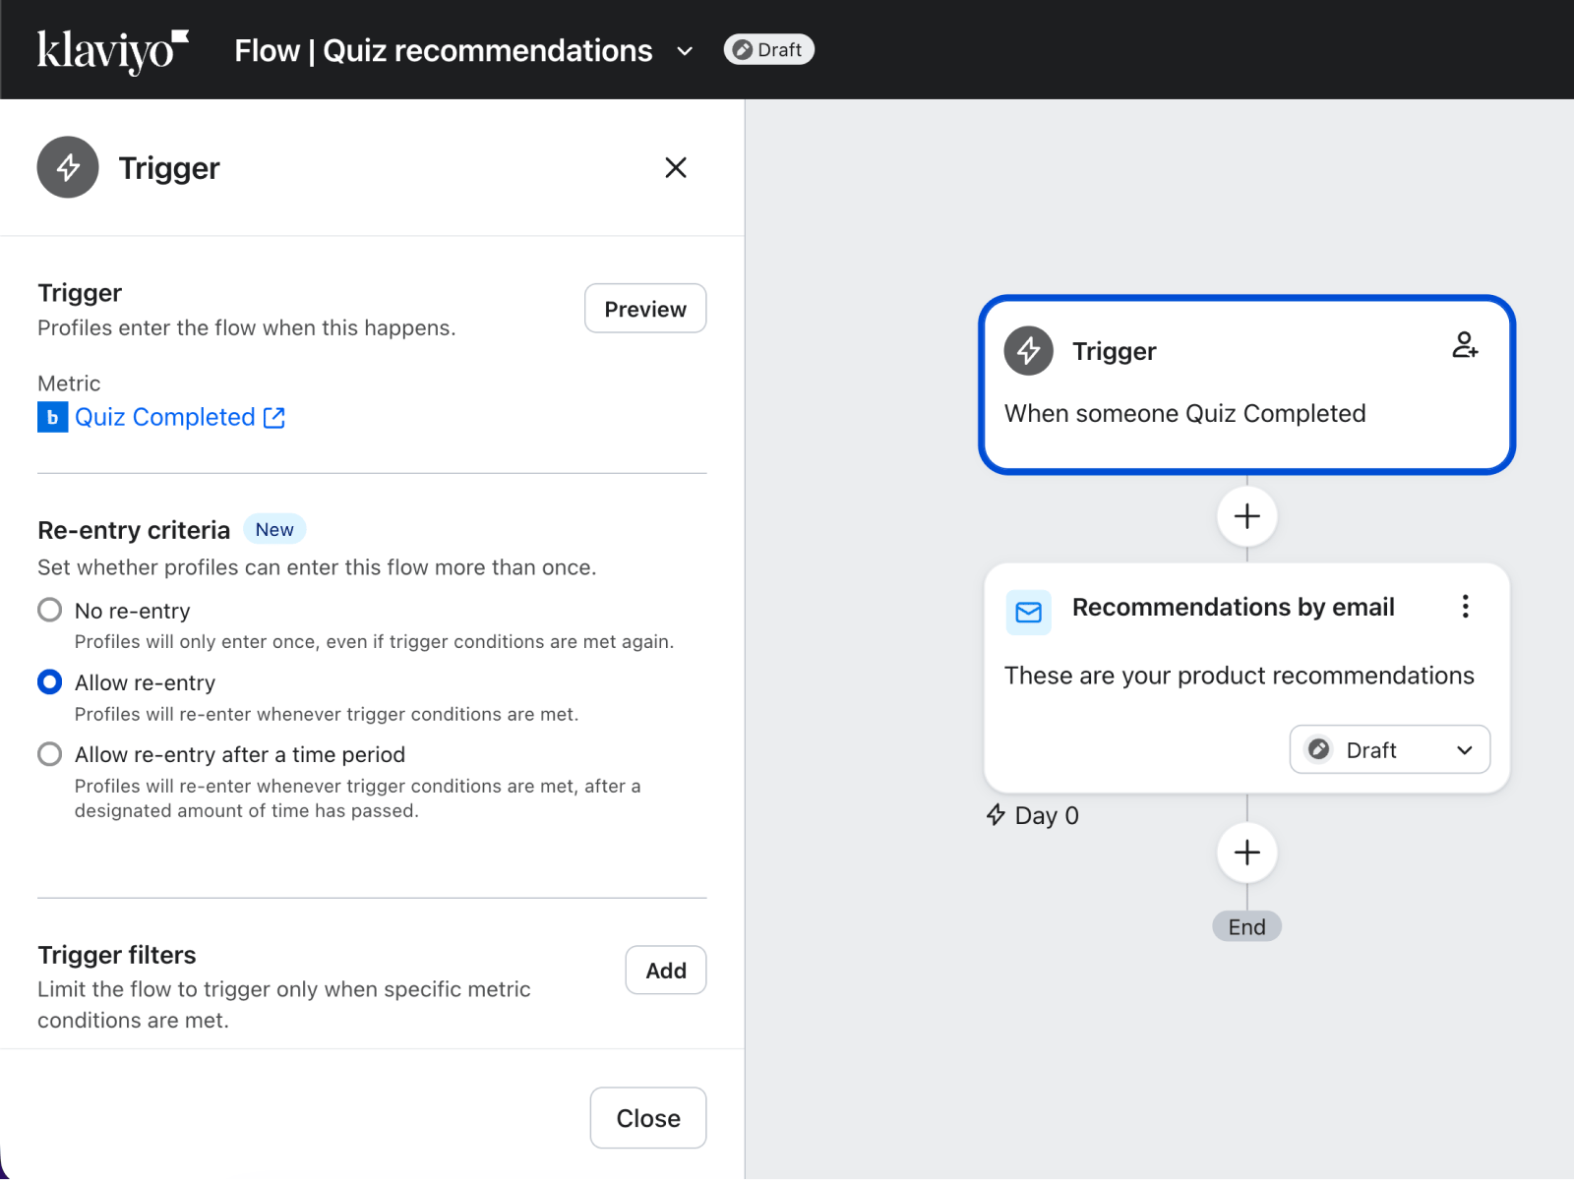The height and width of the screenshot is (1180, 1574).
Task: Click the lightning Trigger icon in the left panel
Action: [x=67, y=167]
